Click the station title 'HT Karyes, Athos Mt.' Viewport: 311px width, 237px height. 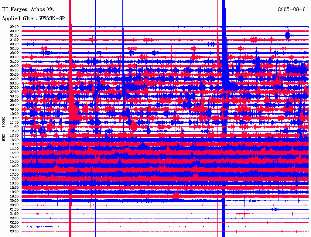28,9
